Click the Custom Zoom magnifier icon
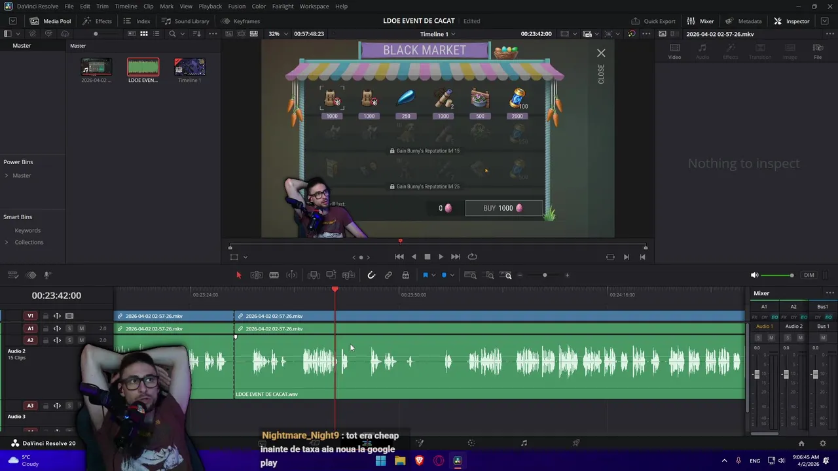 click(506, 275)
